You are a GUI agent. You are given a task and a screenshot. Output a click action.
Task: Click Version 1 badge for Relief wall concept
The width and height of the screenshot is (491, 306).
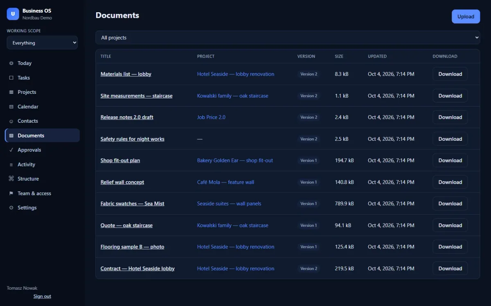pyautogui.click(x=309, y=182)
